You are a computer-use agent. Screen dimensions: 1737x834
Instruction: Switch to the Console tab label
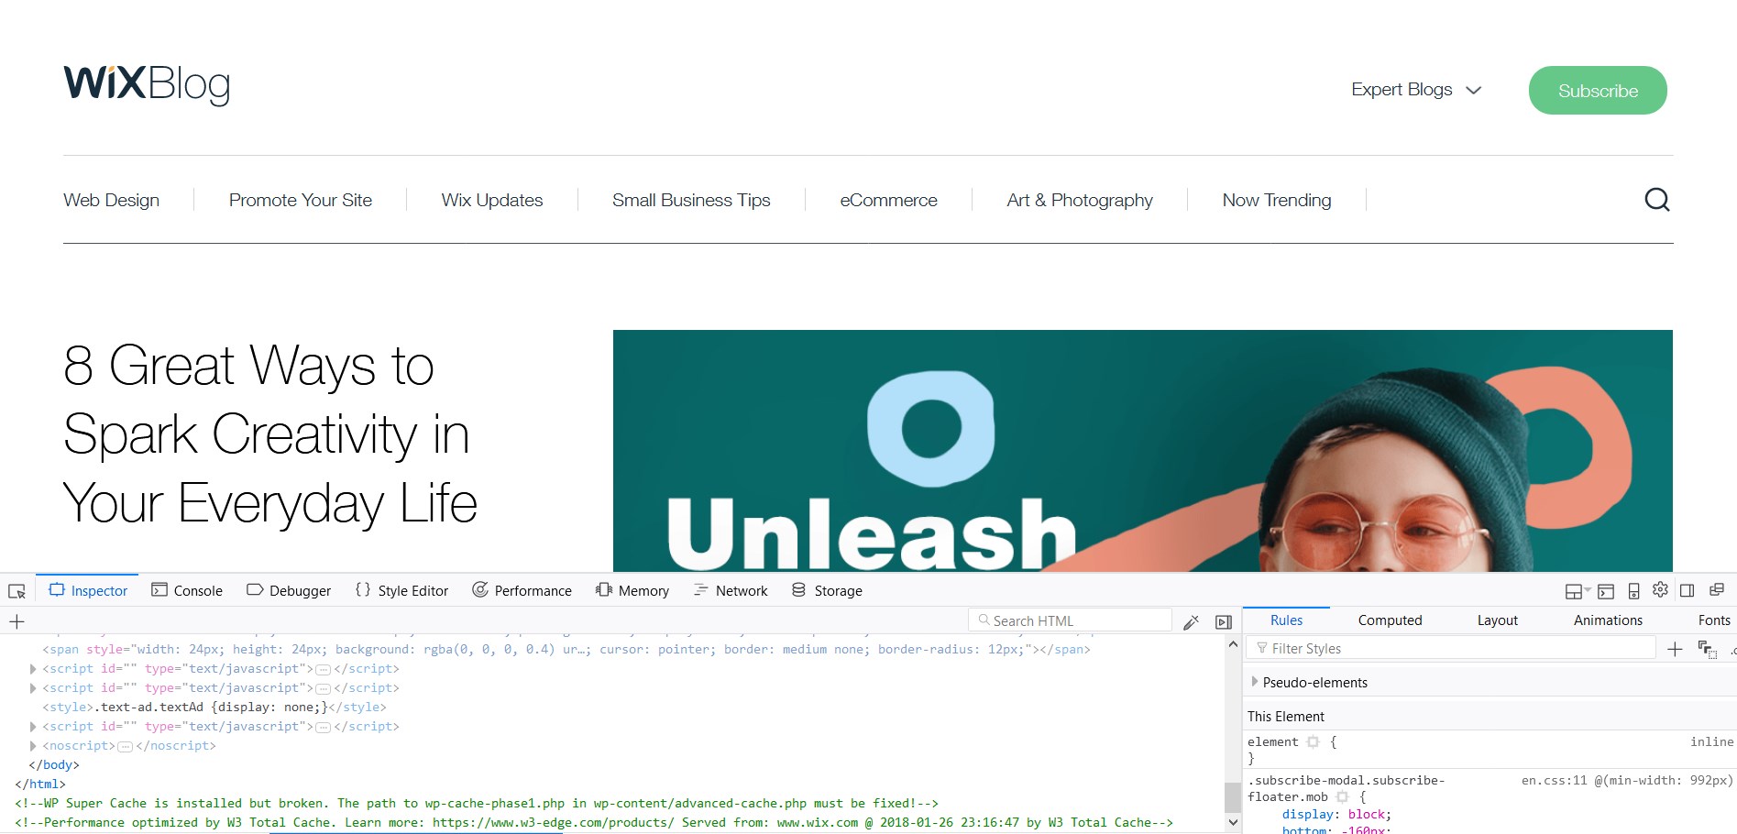click(x=198, y=591)
